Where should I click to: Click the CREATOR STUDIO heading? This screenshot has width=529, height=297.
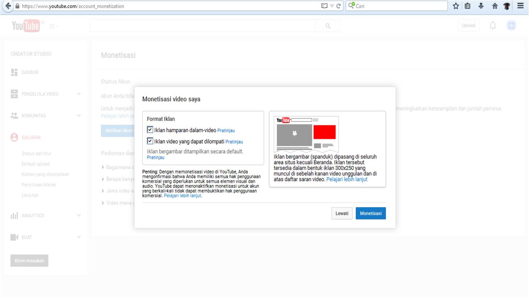31,54
